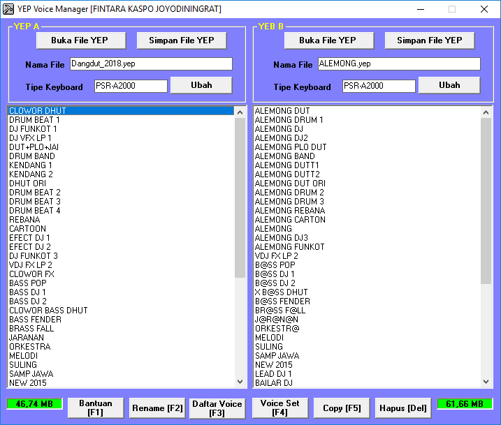Select JARANAN voice
The height and width of the screenshot is (425, 501).
(x=120, y=337)
